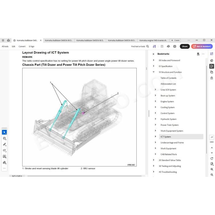Zoom out using the magnifier minus icon

[212, 174]
